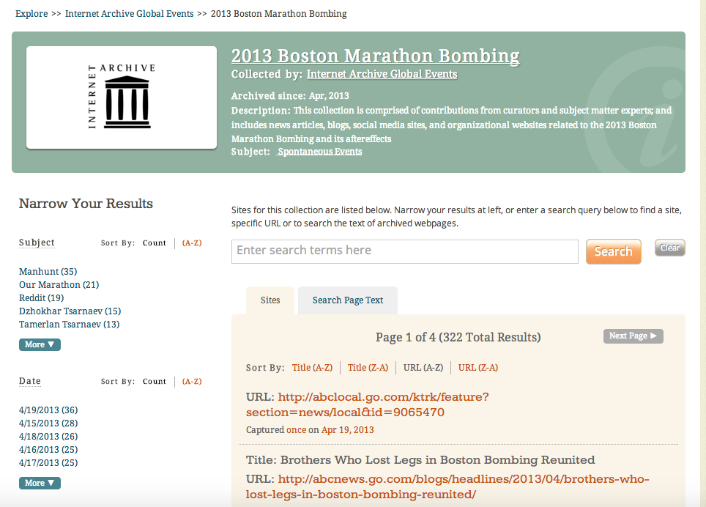Sort Date facet (A-Z)

click(x=192, y=382)
